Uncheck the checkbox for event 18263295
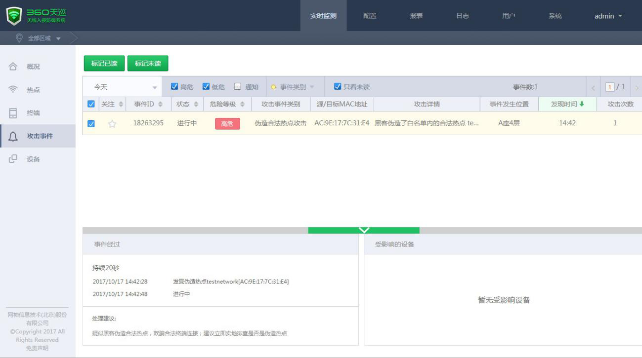 91,124
